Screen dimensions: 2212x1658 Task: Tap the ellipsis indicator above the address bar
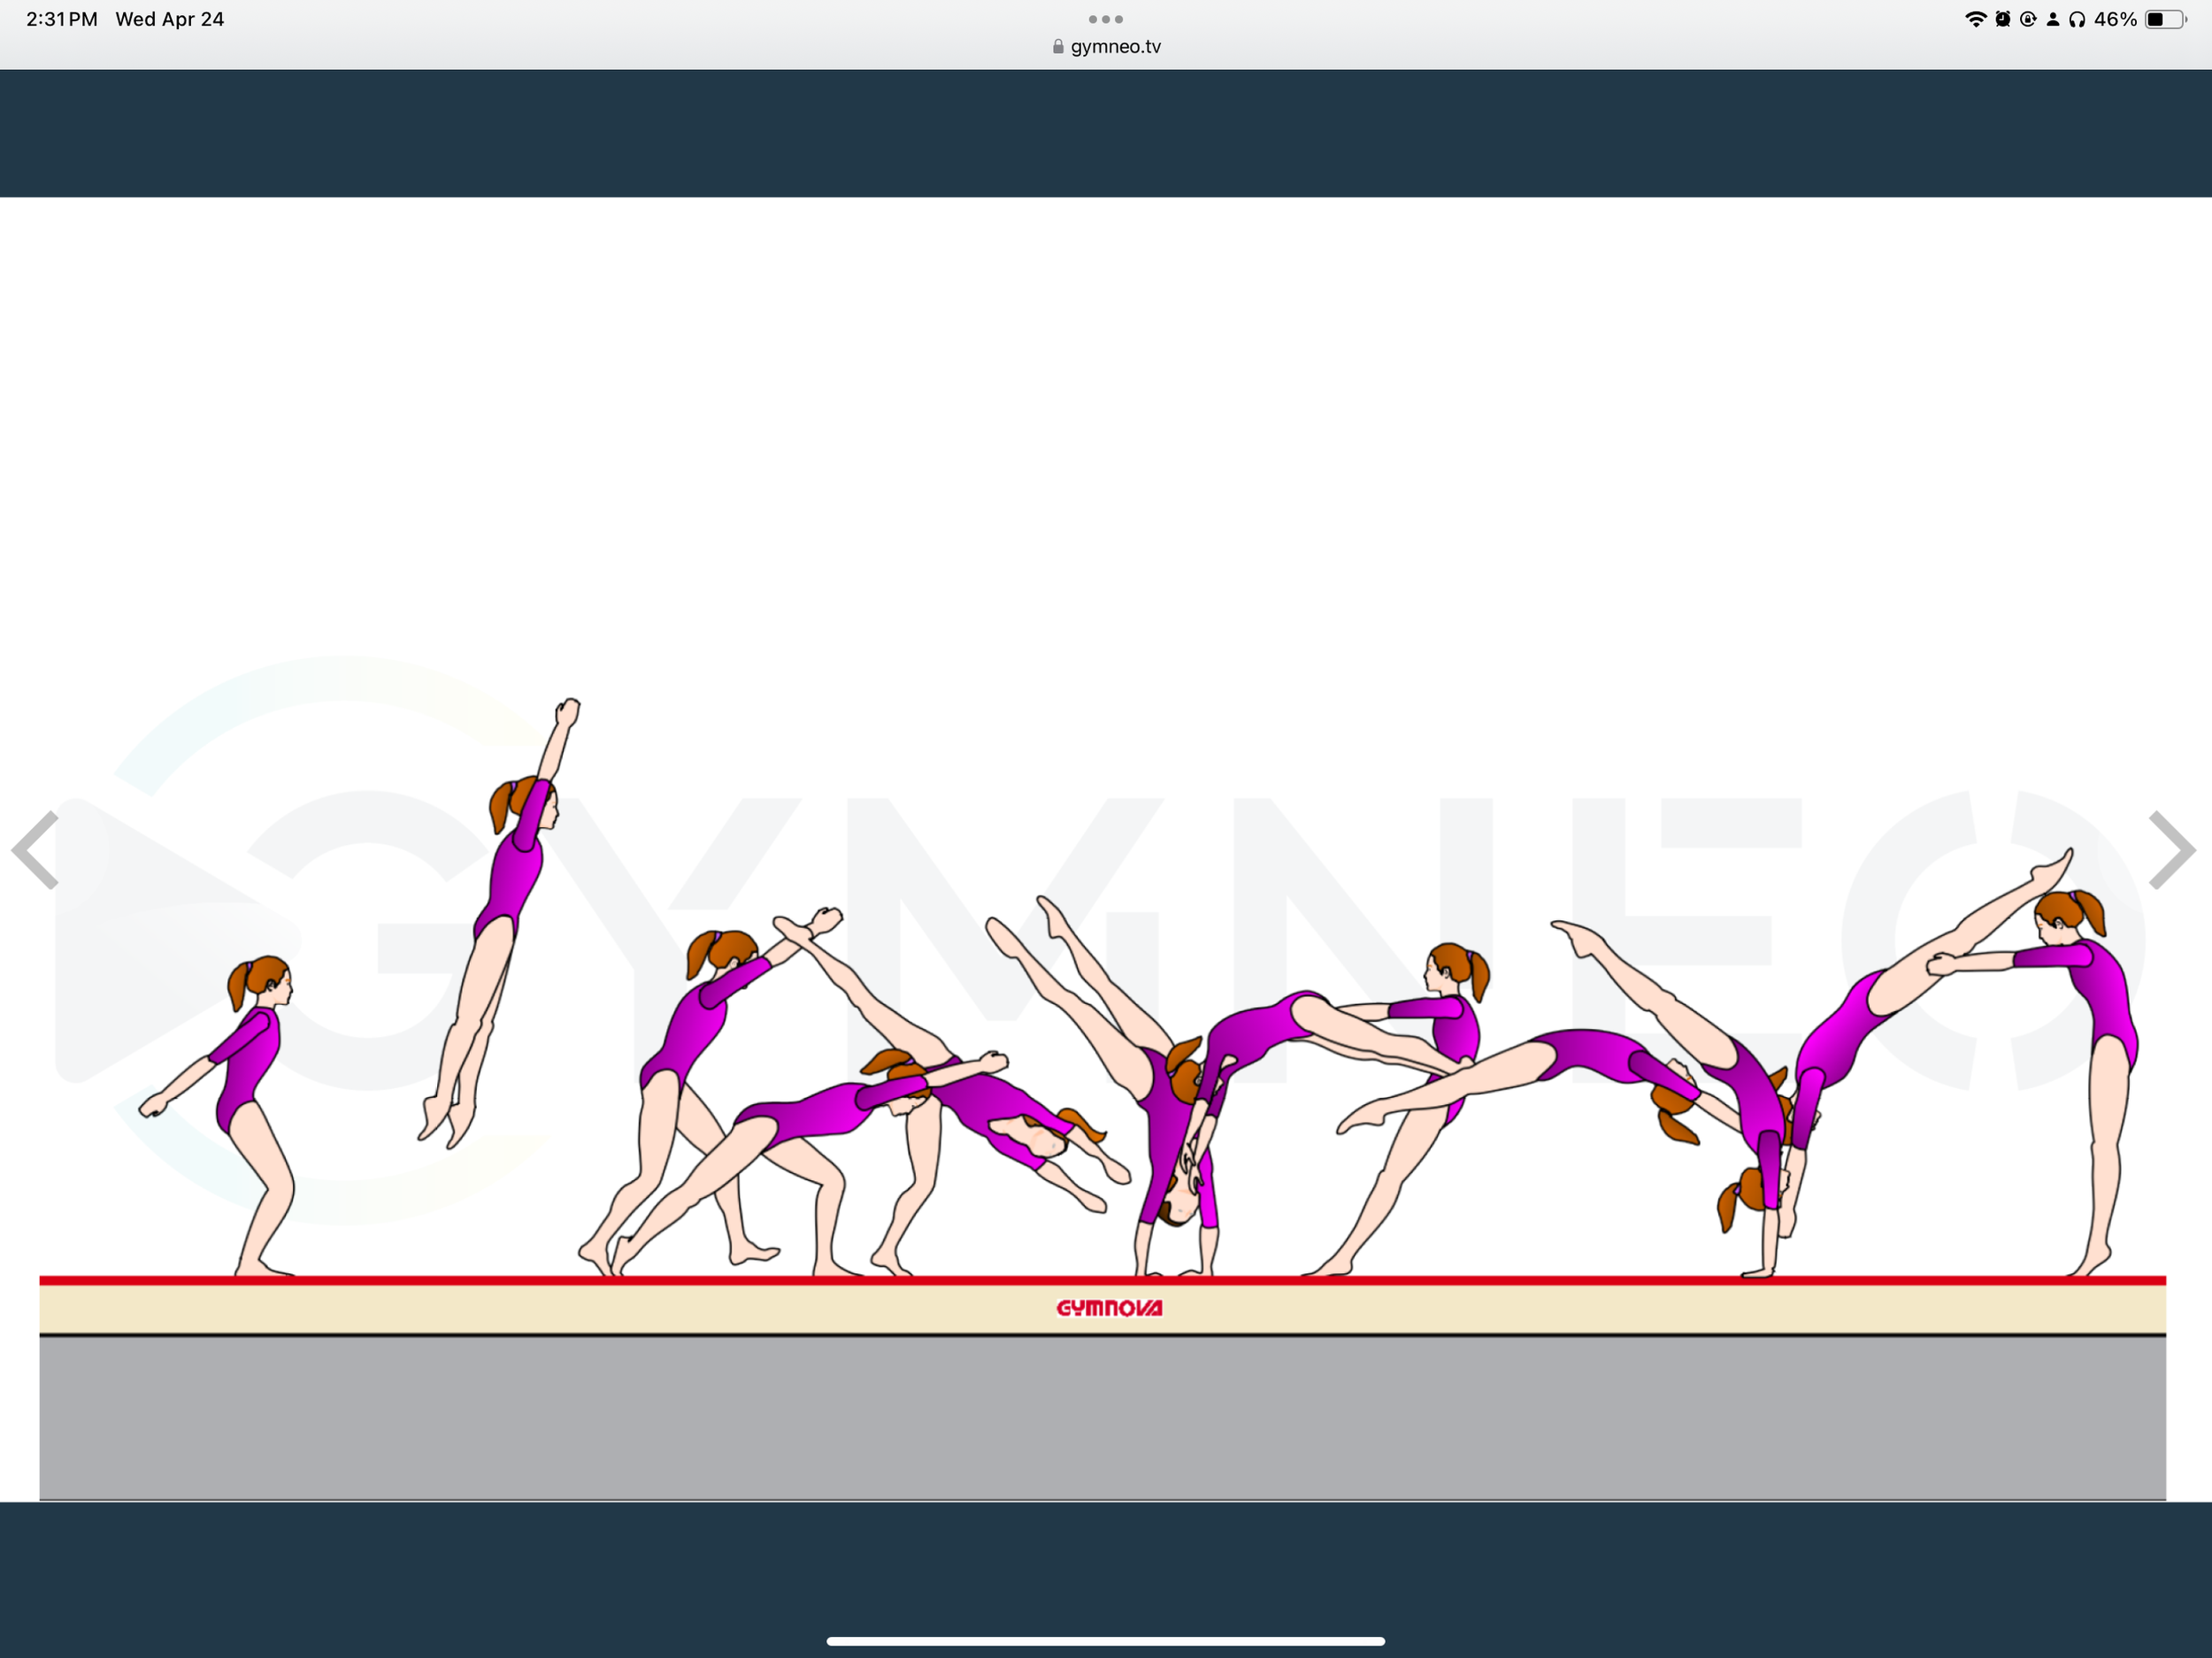point(1105,19)
